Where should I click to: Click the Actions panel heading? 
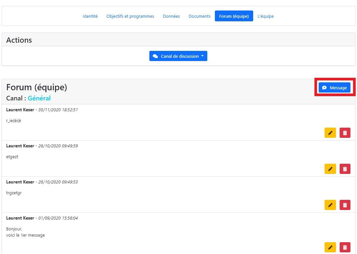click(19, 40)
